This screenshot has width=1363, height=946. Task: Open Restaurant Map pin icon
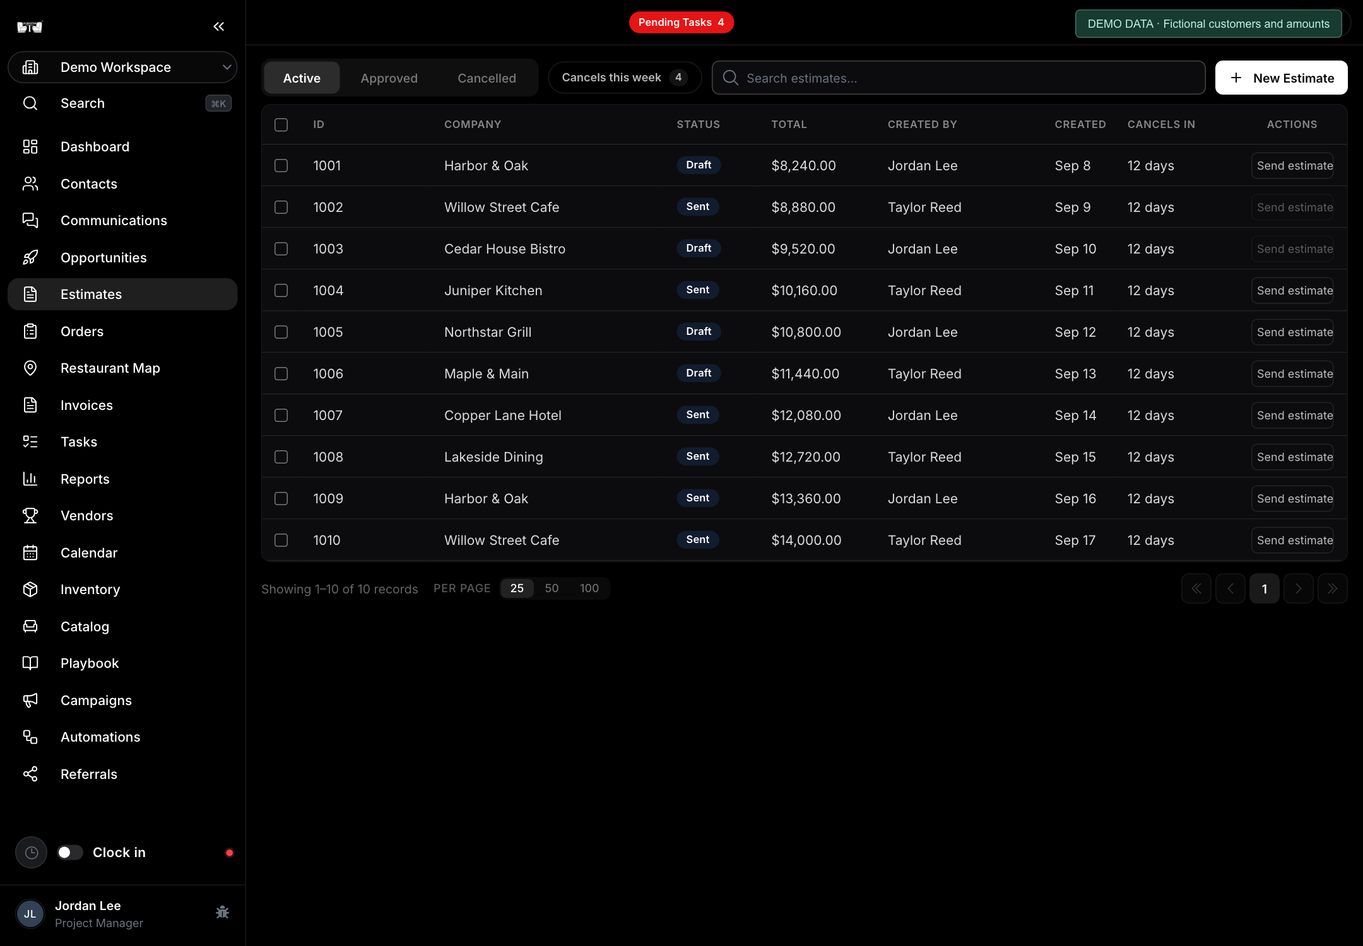pos(30,368)
